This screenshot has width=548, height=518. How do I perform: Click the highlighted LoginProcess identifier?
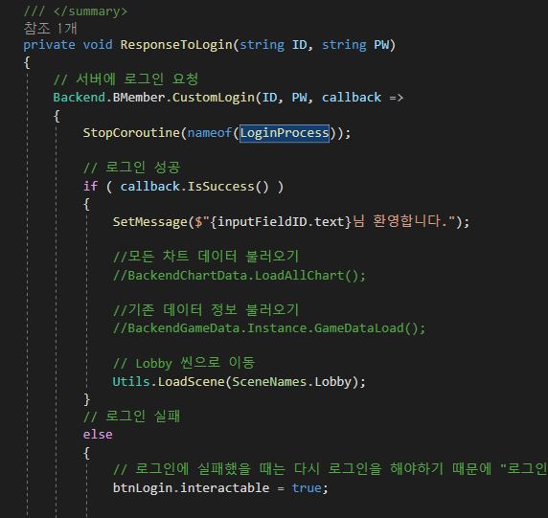pos(285,133)
